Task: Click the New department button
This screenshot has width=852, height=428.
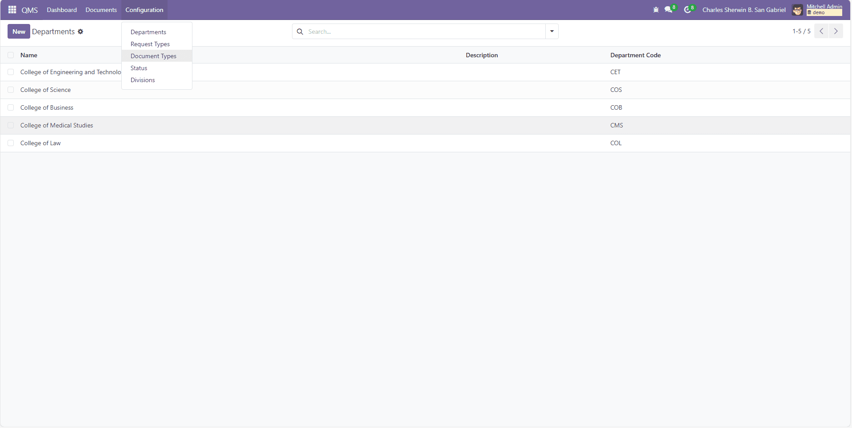Action: click(19, 32)
